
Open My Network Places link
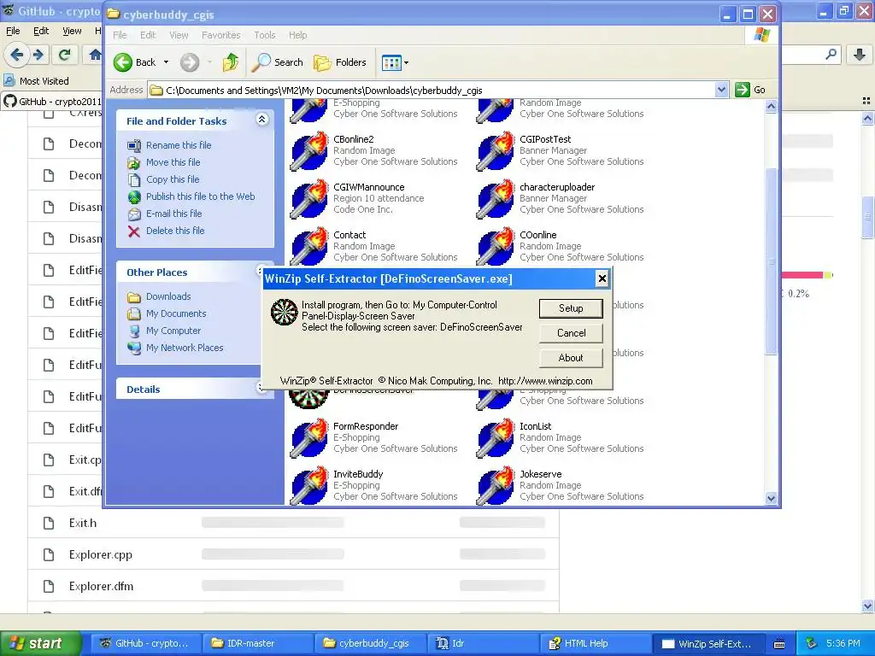pos(185,348)
